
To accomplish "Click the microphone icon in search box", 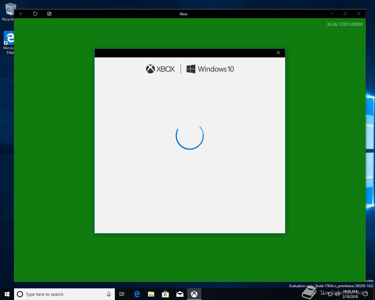I will coord(109,294).
